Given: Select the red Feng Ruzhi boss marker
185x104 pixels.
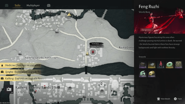Looking at the screenshot, I should tap(93, 52).
